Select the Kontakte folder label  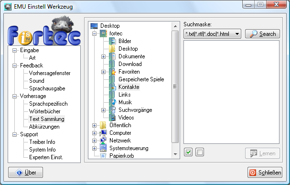point(129,87)
